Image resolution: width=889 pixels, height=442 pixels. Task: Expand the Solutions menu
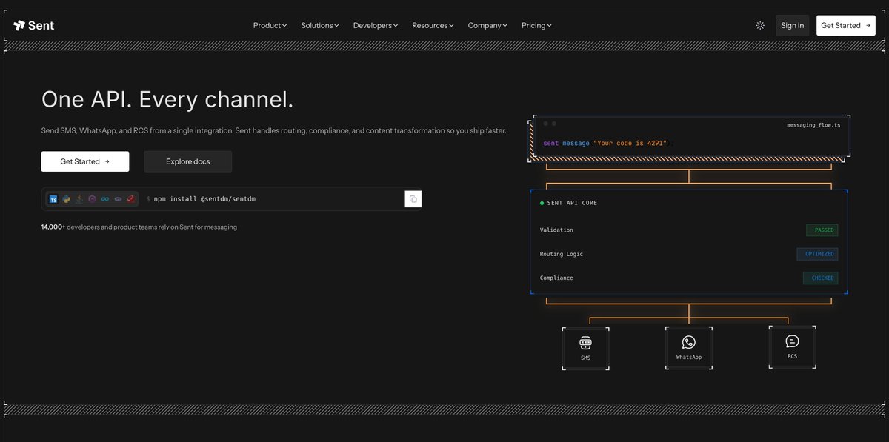point(320,25)
